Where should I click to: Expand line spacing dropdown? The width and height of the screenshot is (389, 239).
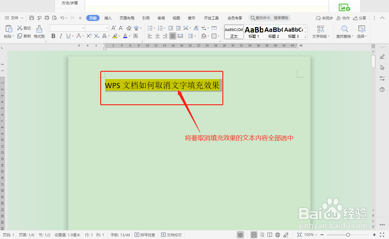(x=196, y=36)
